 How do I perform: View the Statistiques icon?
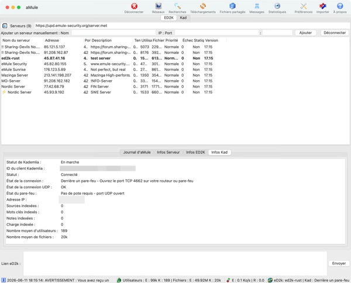277,6
